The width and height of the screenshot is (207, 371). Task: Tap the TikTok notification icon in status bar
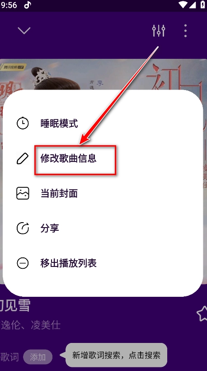(28, 5)
